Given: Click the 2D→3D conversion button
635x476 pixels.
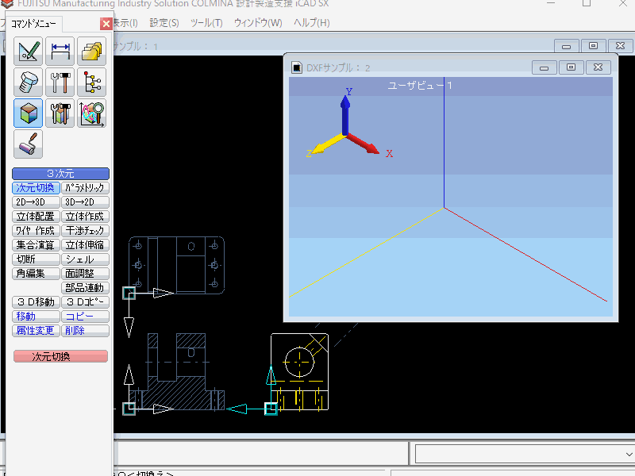Looking at the screenshot, I should click(x=37, y=202).
